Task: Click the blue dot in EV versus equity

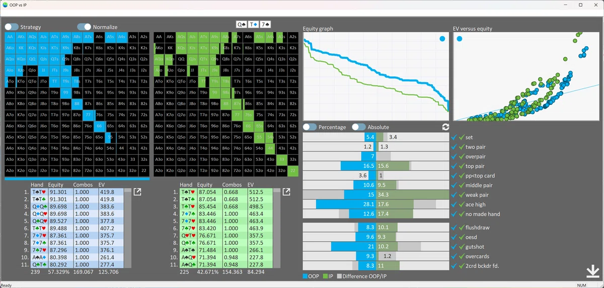Action: tap(461, 39)
